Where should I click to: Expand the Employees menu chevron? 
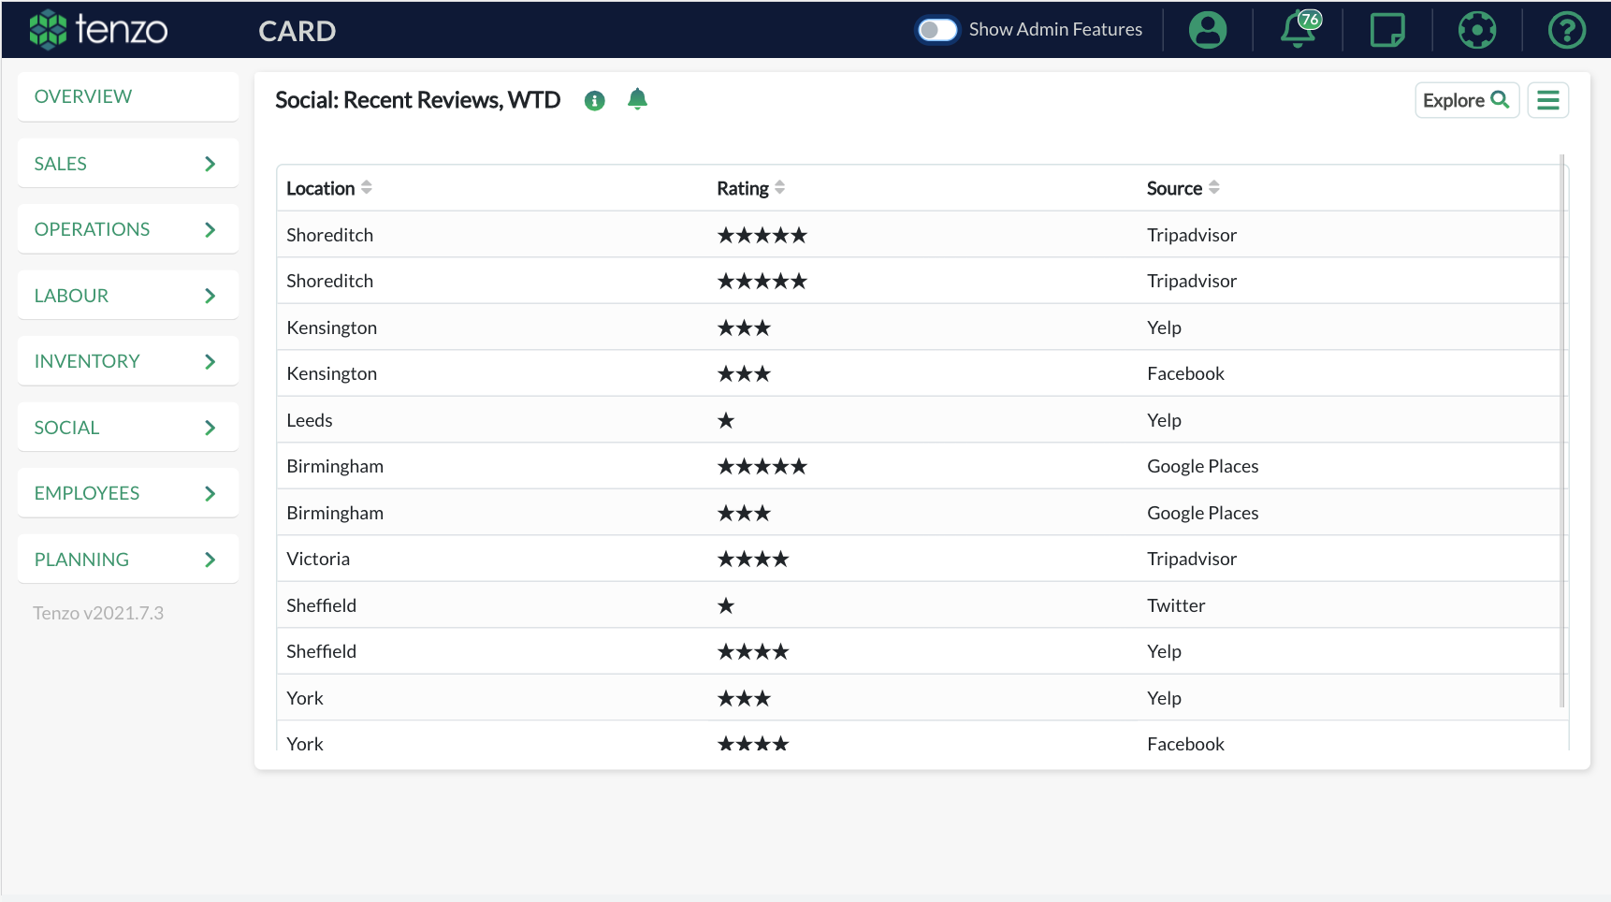point(210,493)
